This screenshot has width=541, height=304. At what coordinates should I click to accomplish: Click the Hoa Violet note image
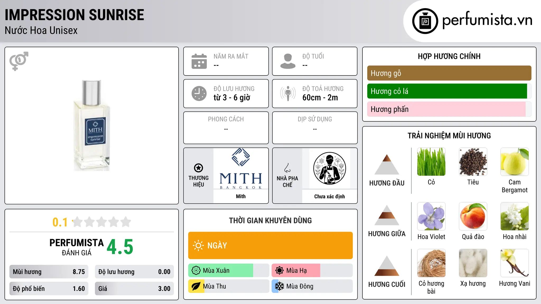(431, 216)
